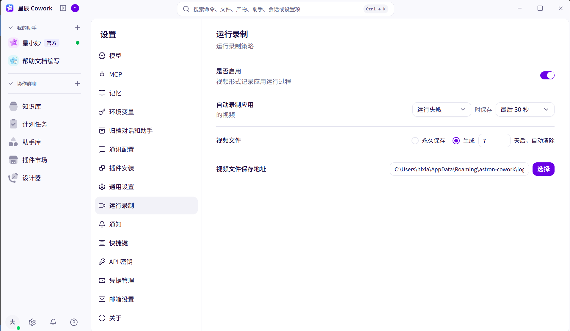Open the 星小妙 assistant avatar
Image resolution: width=570 pixels, height=331 pixels.
(x=13, y=43)
